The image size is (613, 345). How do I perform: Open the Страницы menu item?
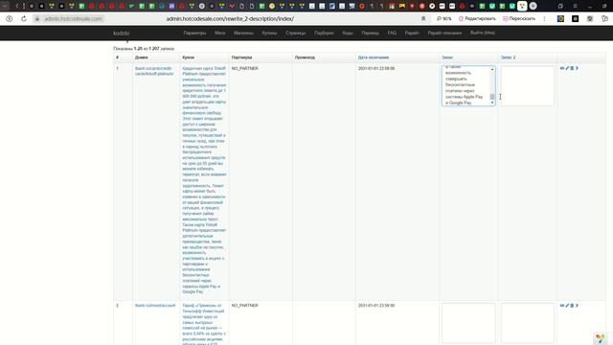point(296,34)
